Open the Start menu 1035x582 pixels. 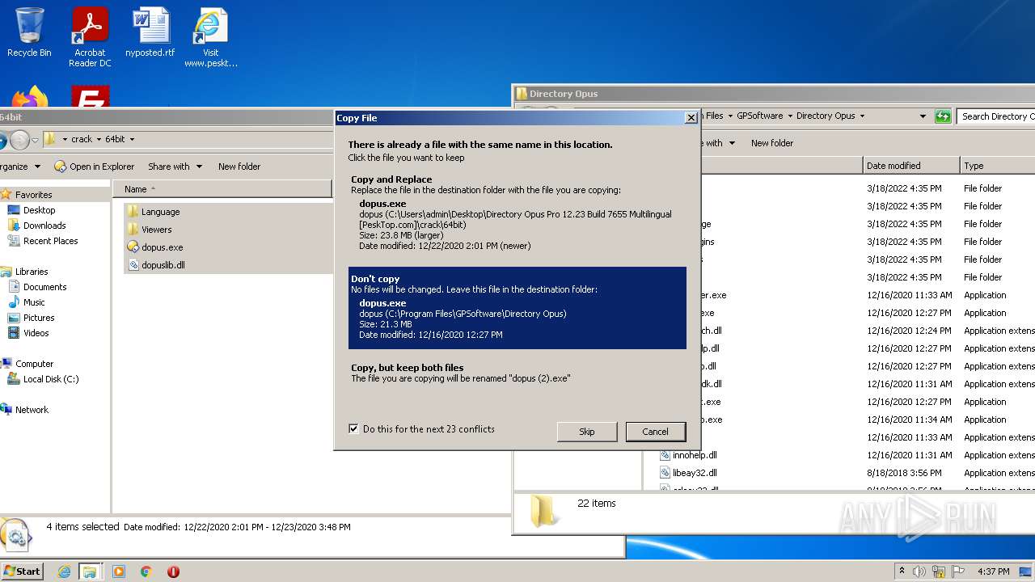[22, 571]
